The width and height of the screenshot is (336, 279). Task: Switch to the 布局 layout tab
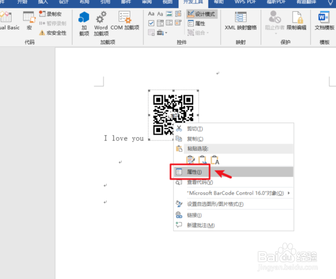point(85,2)
